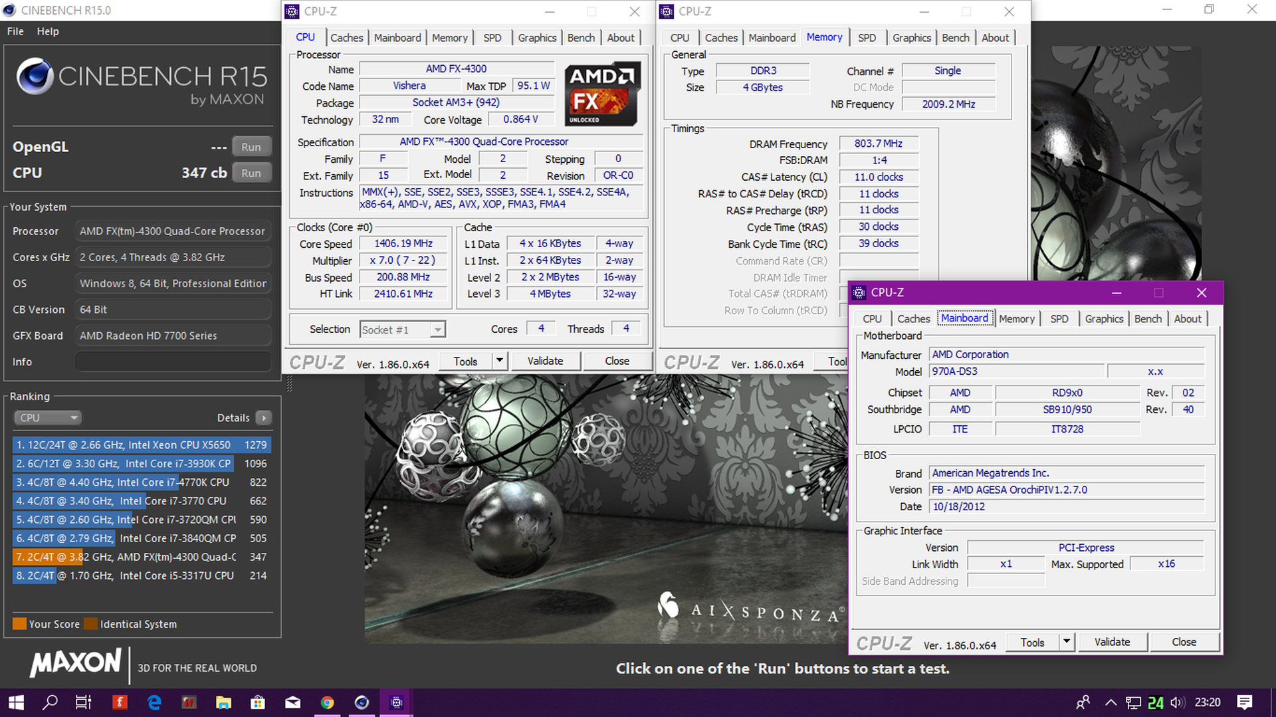1276x717 pixels.
Task: Open Tools dropdown arrow in Mainboard window
Action: [x=1067, y=642]
